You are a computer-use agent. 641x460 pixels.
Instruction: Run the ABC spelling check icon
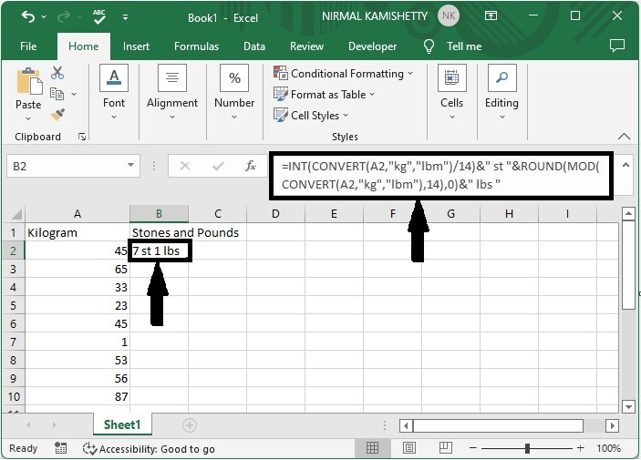[x=98, y=16]
